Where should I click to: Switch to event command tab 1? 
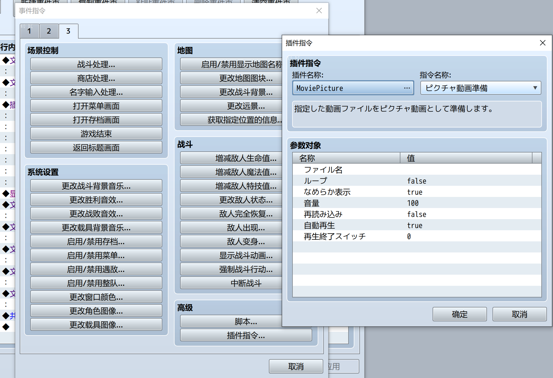click(x=29, y=31)
